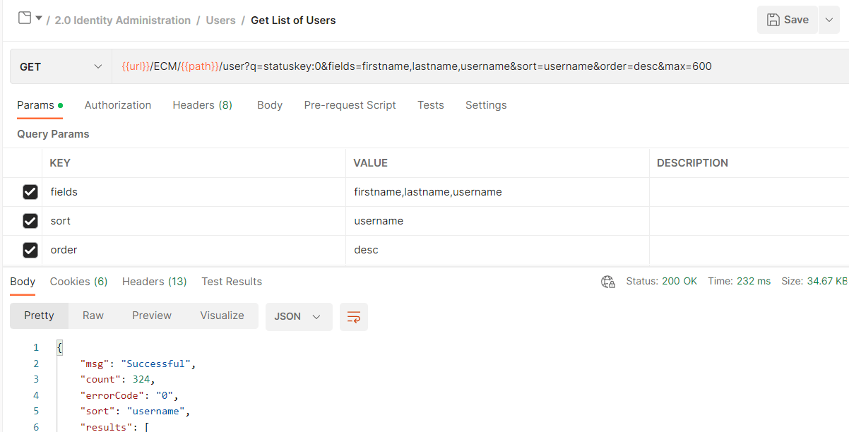This screenshot has width=849, height=432.
Task: Switch response view to Raw
Action: point(93,315)
